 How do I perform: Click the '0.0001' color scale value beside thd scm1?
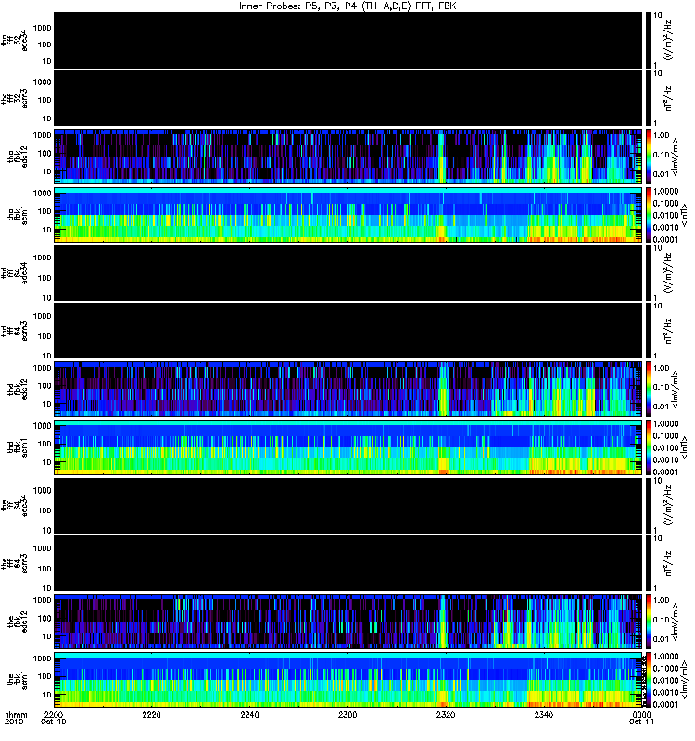click(665, 471)
